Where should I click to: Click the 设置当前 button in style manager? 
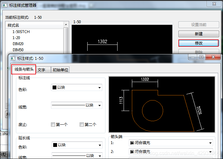[x=198, y=25]
